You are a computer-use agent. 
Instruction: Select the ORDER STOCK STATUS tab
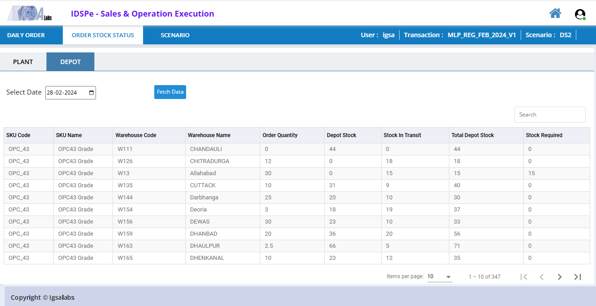tap(103, 35)
